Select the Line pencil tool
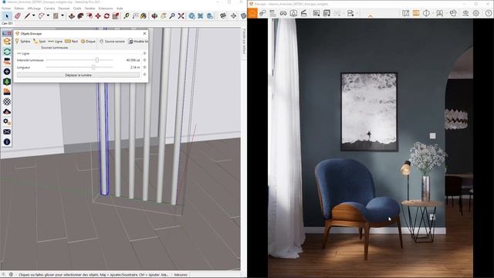This screenshot has height=278, width=494. click(27, 15)
